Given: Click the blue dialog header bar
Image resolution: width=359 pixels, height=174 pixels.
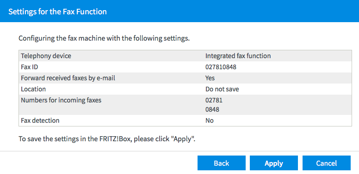Looking at the screenshot, I should coord(179,11).
